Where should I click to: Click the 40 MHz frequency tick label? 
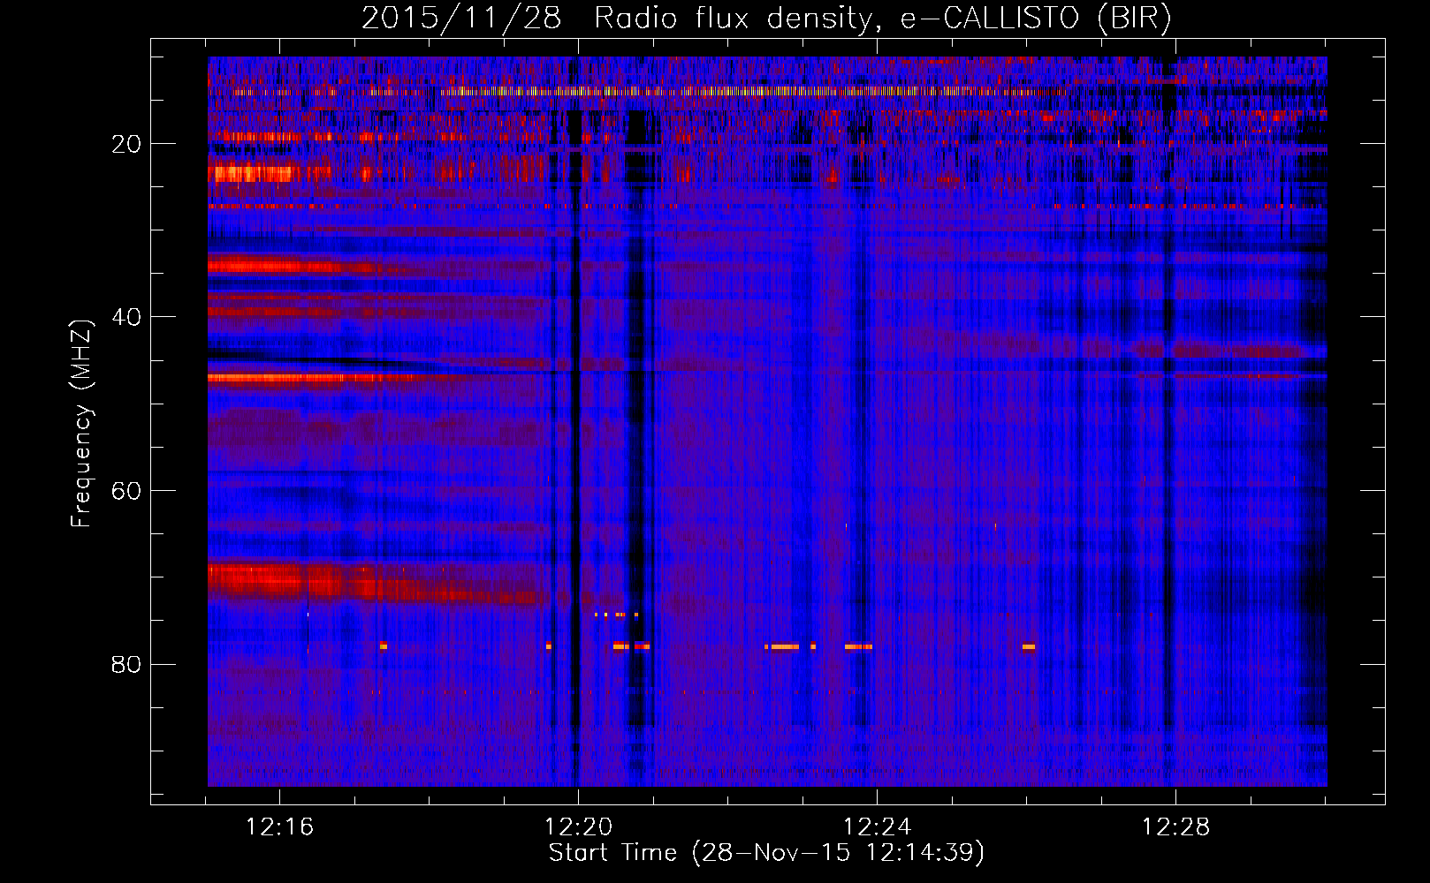[126, 317]
